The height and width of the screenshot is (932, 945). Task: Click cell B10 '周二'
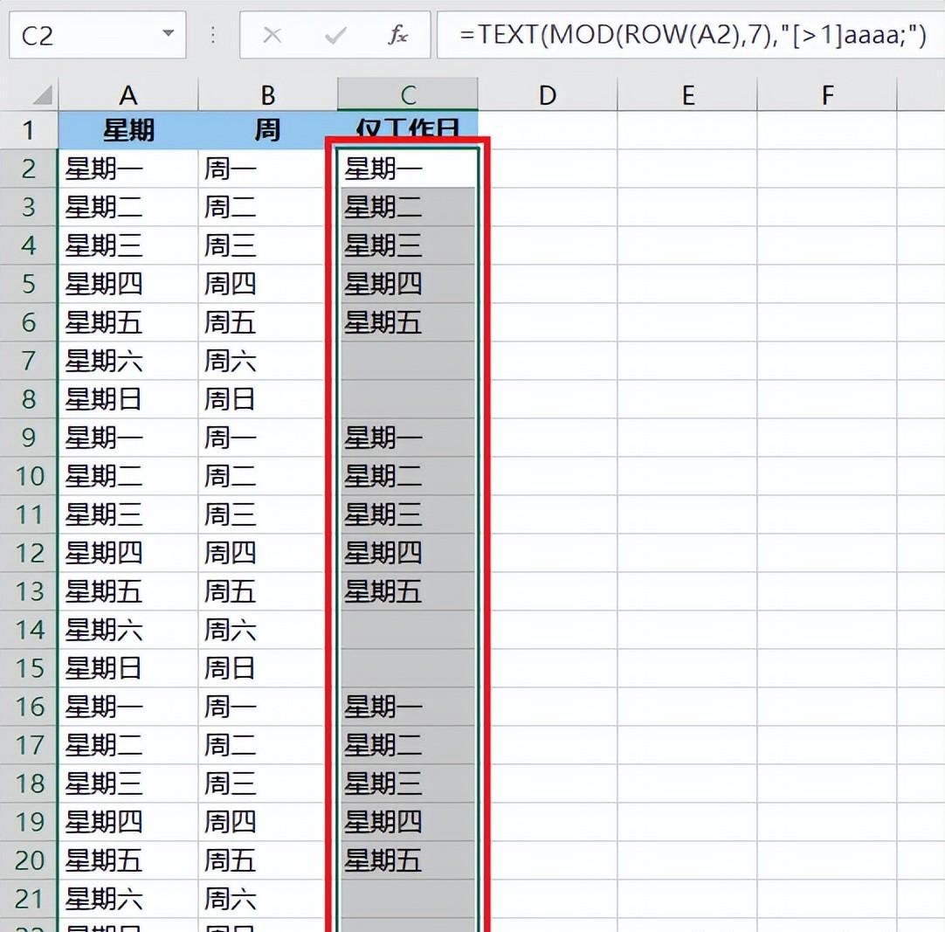pos(267,476)
